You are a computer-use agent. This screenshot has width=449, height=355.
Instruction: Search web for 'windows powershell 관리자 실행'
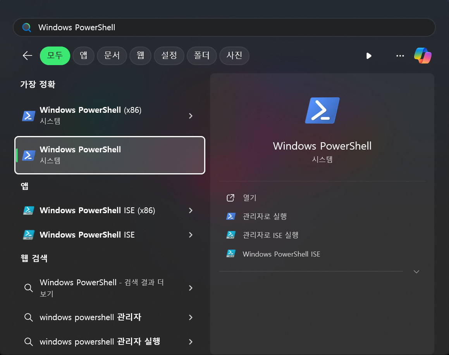(x=110, y=342)
